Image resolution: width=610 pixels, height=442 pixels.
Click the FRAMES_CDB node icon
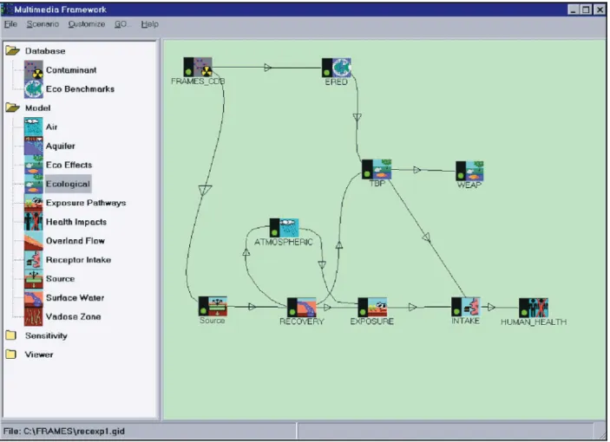point(198,68)
